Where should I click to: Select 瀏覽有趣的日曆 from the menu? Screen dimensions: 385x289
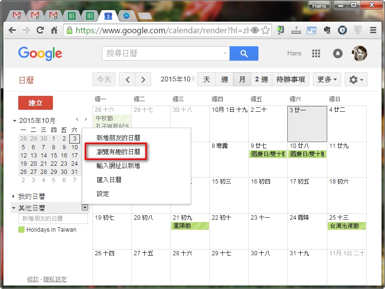(x=118, y=152)
